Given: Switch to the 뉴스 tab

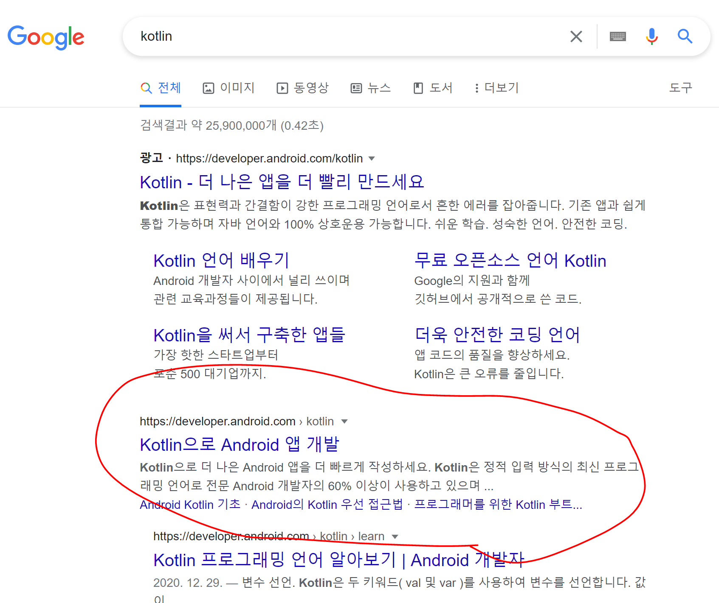Looking at the screenshot, I should click(x=370, y=88).
